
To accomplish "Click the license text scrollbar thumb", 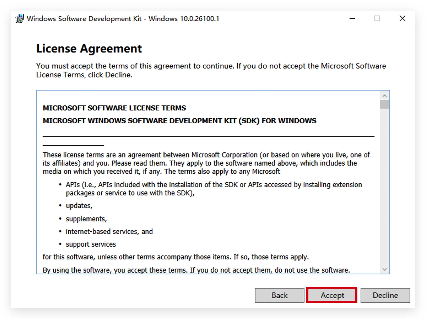I will [384, 105].
